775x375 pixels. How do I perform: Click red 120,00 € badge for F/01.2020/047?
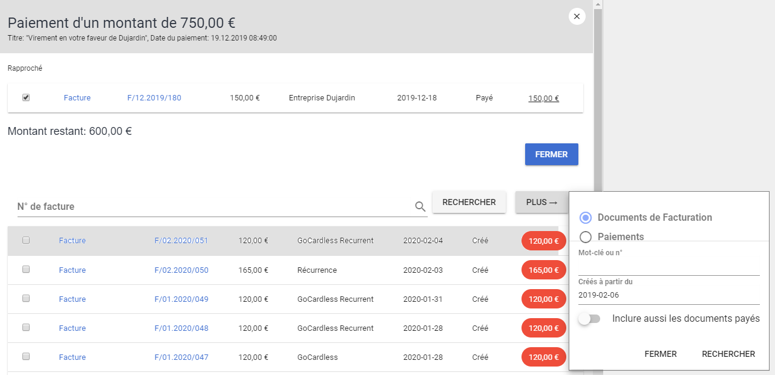(543, 357)
